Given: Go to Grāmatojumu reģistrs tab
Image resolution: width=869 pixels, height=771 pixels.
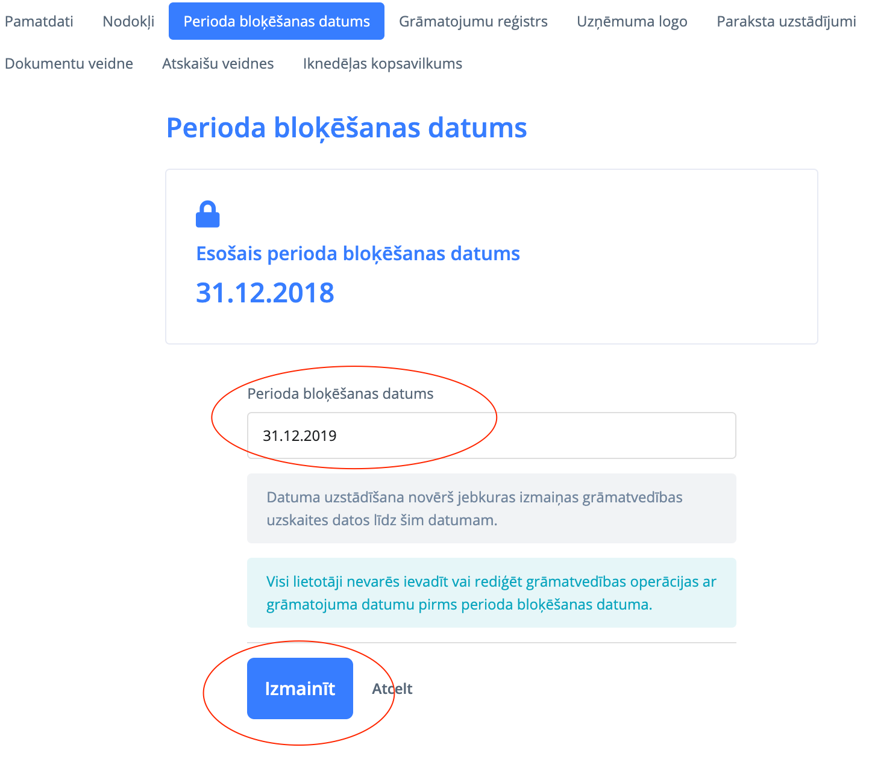Looking at the screenshot, I should pos(473,22).
